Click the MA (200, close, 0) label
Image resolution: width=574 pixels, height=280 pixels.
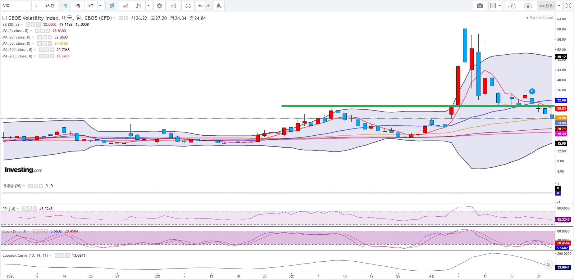click(x=17, y=56)
